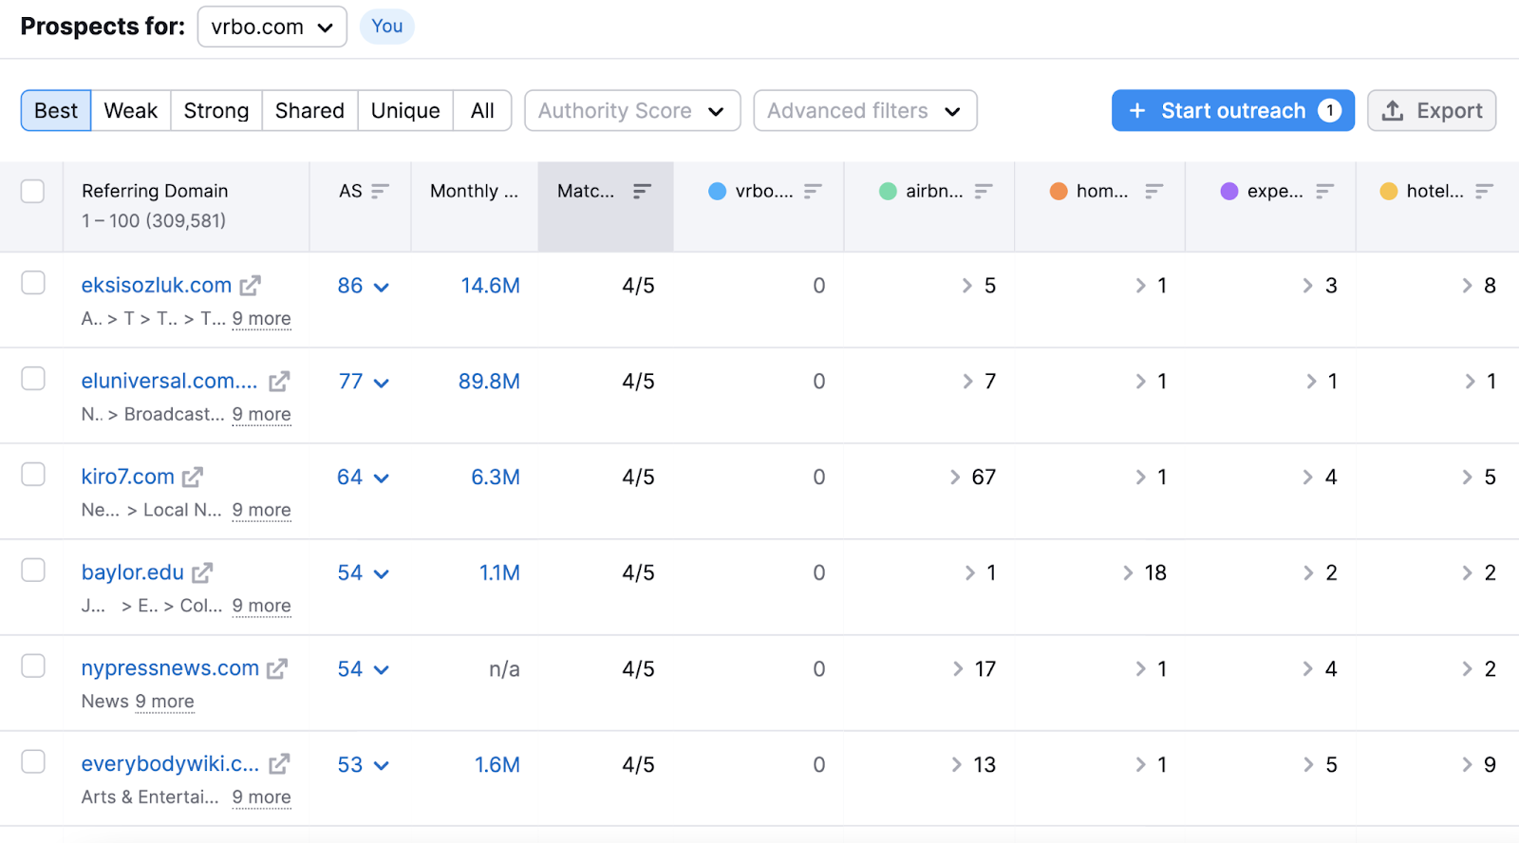This screenshot has height=843, width=1519.
Task: Check the eluniversal.com row checkbox
Action: [33, 379]
